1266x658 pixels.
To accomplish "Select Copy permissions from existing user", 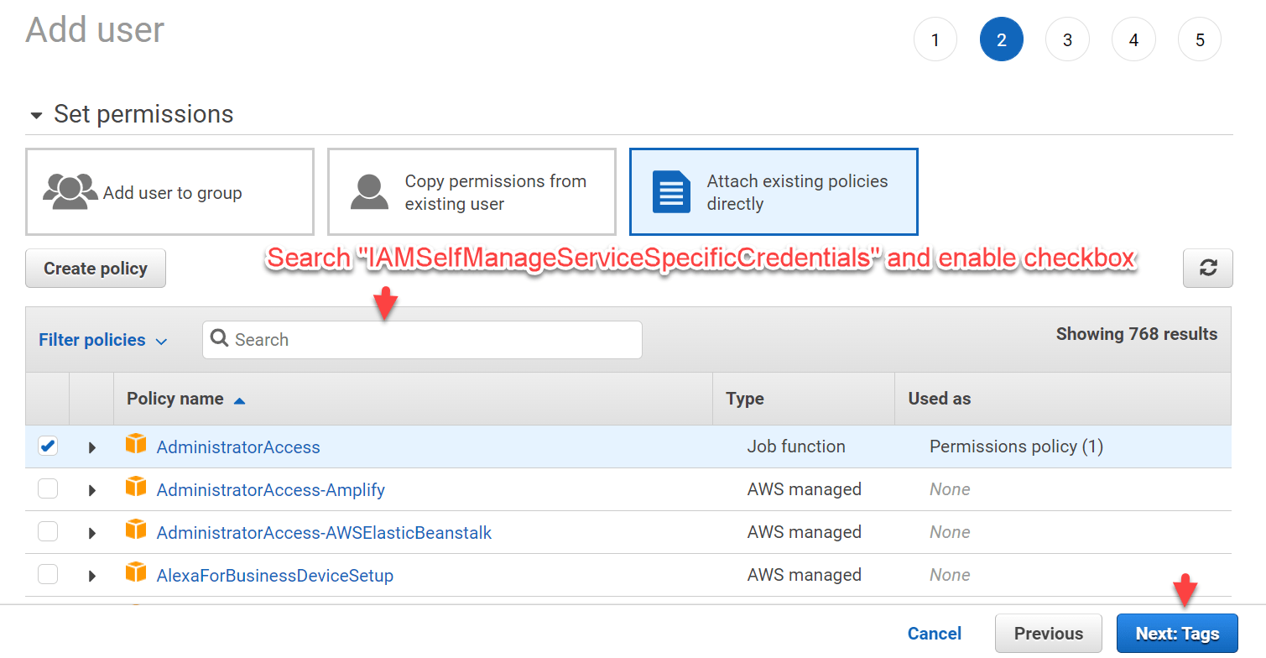I will point(471,191).
